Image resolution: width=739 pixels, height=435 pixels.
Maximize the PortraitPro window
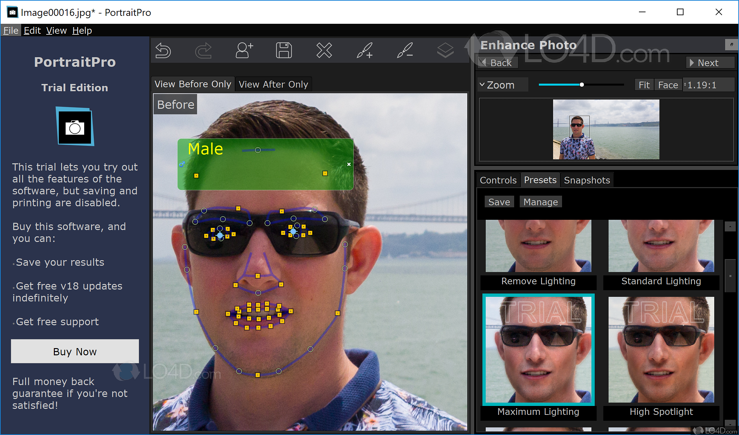(680, 12)
